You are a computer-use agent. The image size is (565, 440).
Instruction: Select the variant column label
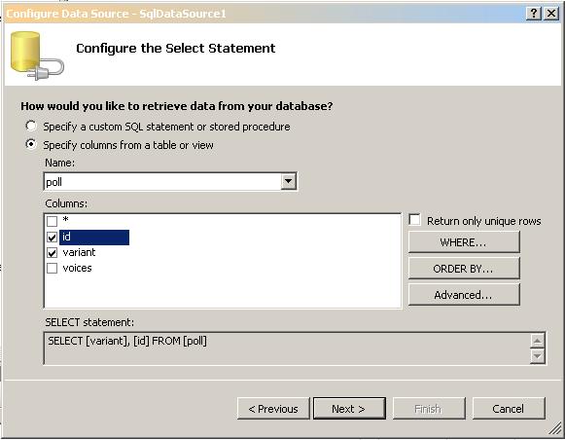79,252
